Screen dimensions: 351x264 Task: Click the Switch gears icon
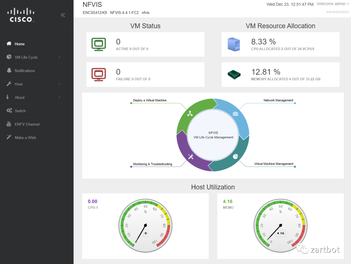9,110
